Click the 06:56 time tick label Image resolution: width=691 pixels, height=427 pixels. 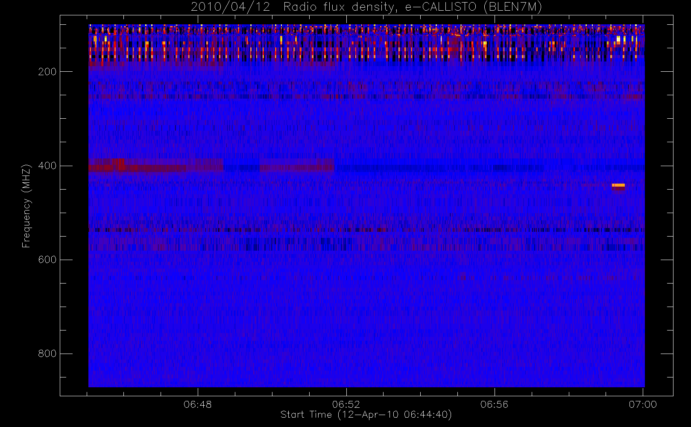(495, 404)
